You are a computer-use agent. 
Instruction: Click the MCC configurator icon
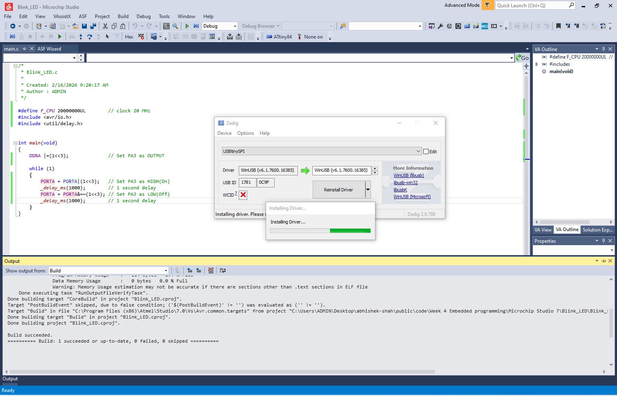pyautogui.click(x=485, y=26)
